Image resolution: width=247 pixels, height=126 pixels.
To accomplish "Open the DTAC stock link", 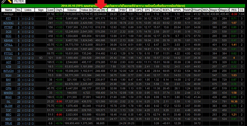I will (x=8, y=58).
